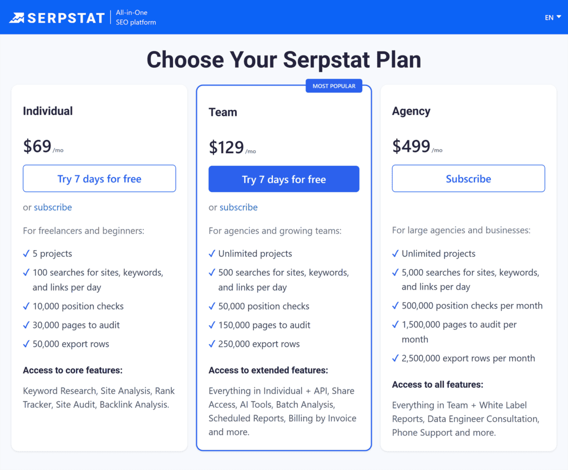Click the checkmark beside "50,000 position checks"
568x470 pixels.
[212, 306]
